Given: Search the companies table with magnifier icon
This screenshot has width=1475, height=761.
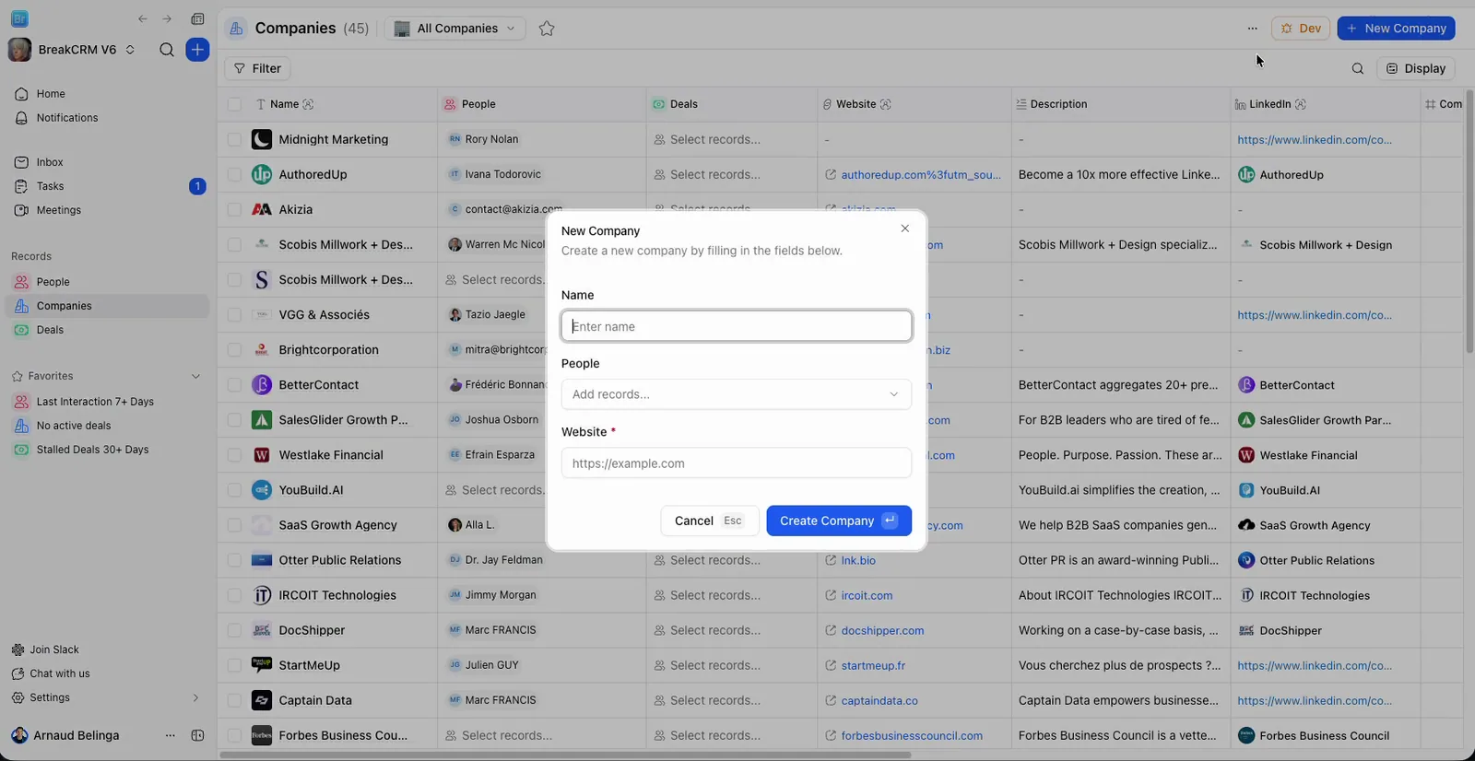Looking at the screenshot, I should click(1358, 68).
